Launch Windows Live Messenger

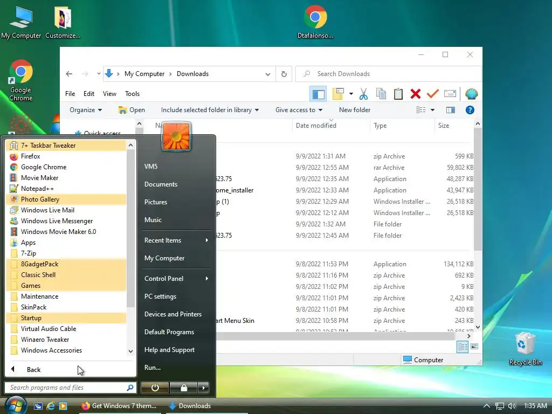(x=66, y=221)
